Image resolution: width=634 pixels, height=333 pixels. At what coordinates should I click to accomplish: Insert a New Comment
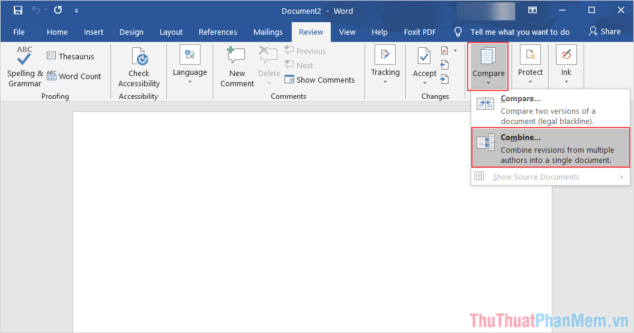[x=237, y=67]
